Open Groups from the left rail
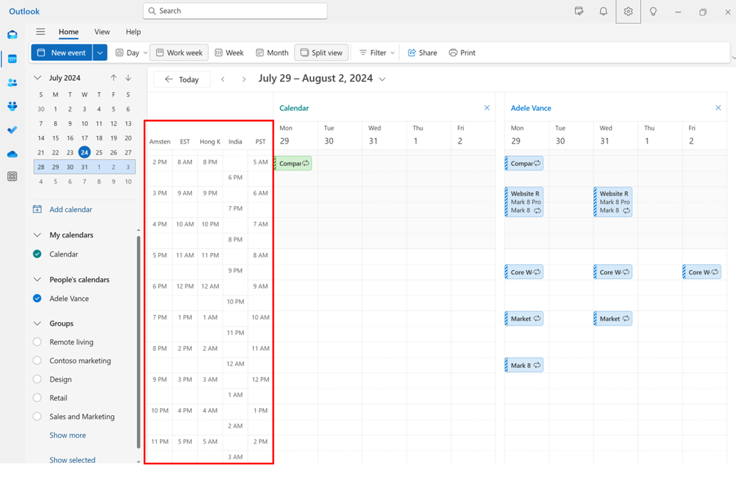Screen dimensions: 736x478 pyautogui.click(x=12, y=106)
